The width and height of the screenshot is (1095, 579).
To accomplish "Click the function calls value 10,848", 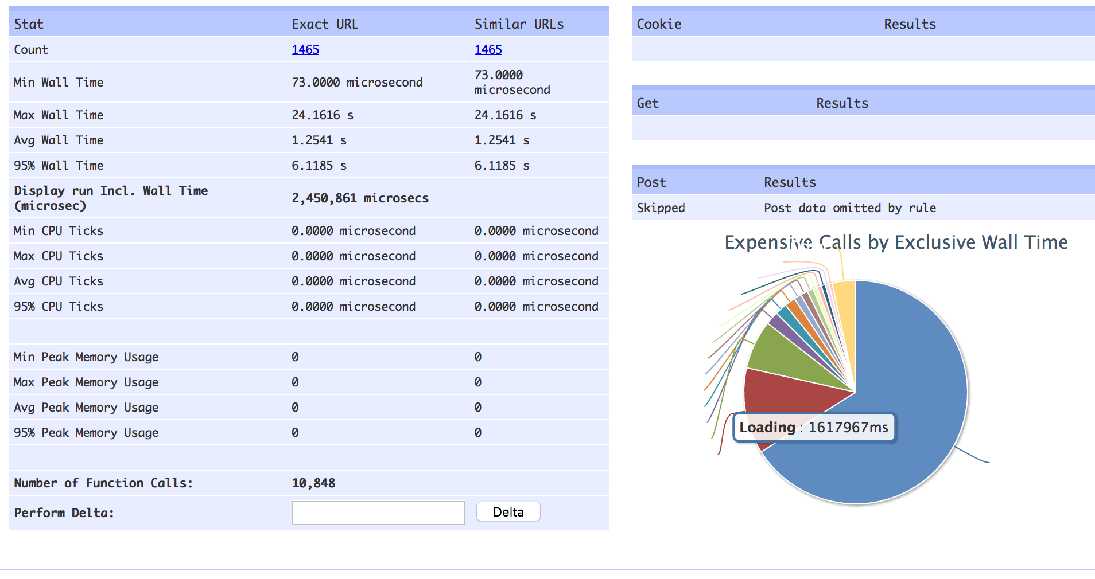I will 313,483.
